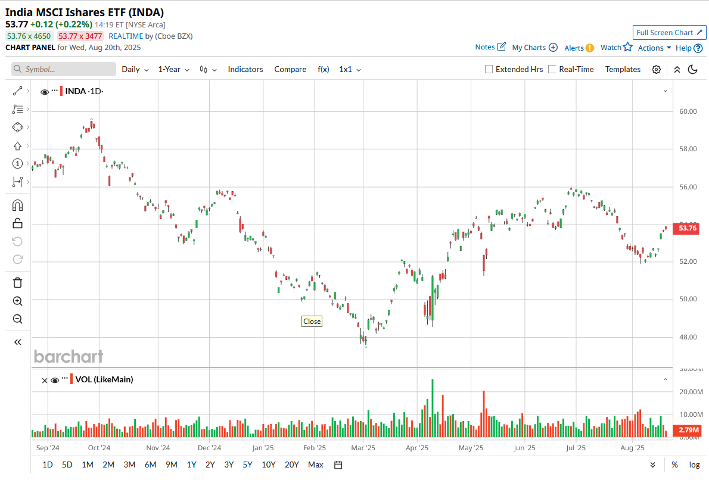Enable the Real-Time checkbox
This screenshot has height=480, width=709.
tap(552, 69)
